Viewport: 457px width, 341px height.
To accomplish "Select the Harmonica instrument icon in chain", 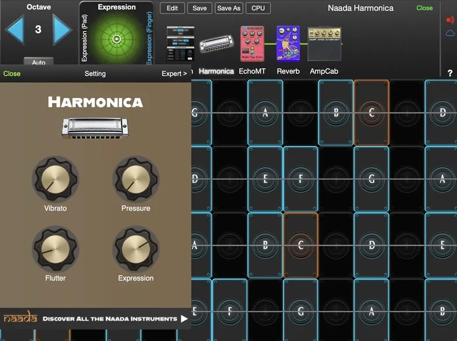I will (x=217, y=43).
